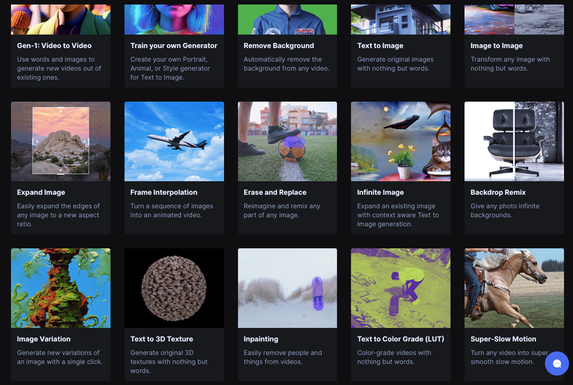Click the Image to Image preview thumbnail
Viewport: 573px width, 385px height.
coord(514,19)
